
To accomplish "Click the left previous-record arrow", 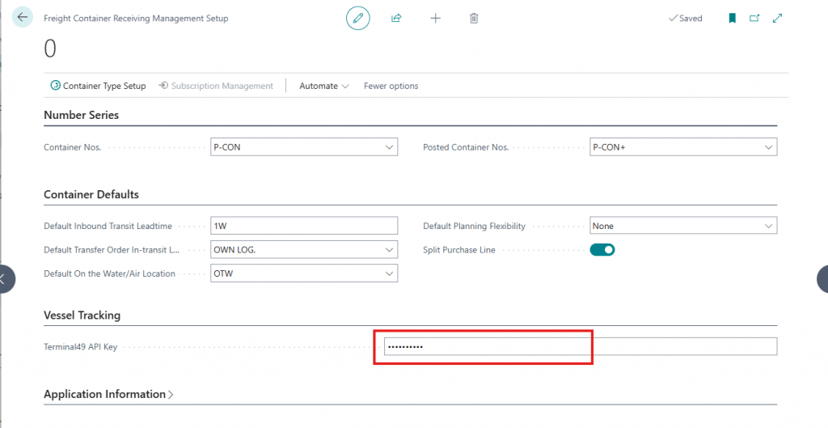I will click(6, 278).
